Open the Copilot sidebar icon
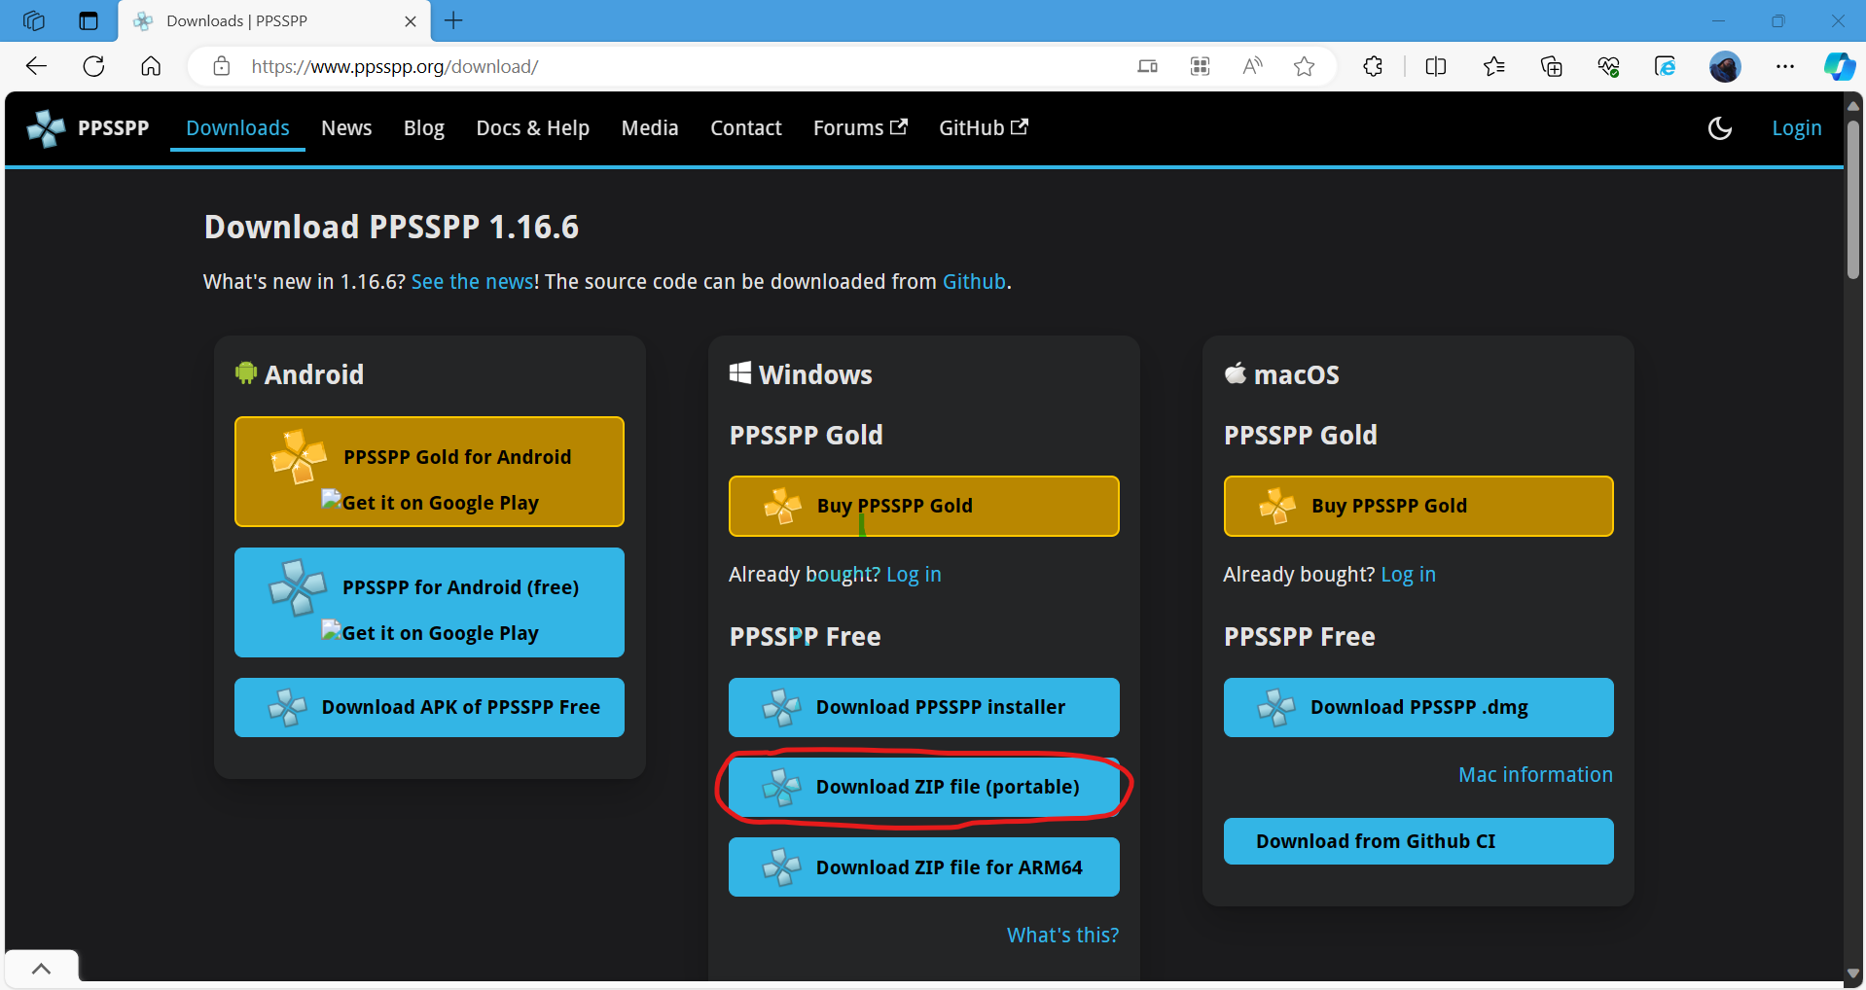Image resolution: width=1866 pixels, height=990 pixels. tap(1839, 66)
